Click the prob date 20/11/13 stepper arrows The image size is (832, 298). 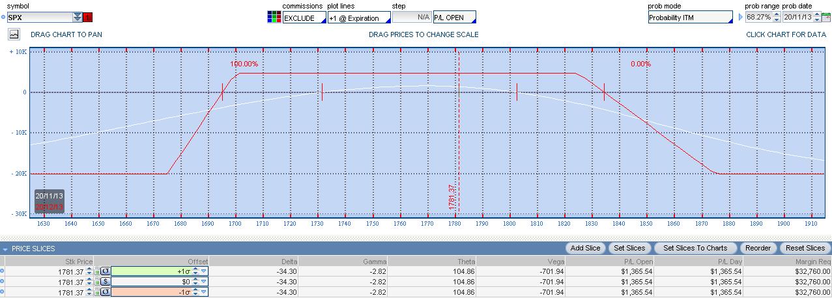(816, 17)
